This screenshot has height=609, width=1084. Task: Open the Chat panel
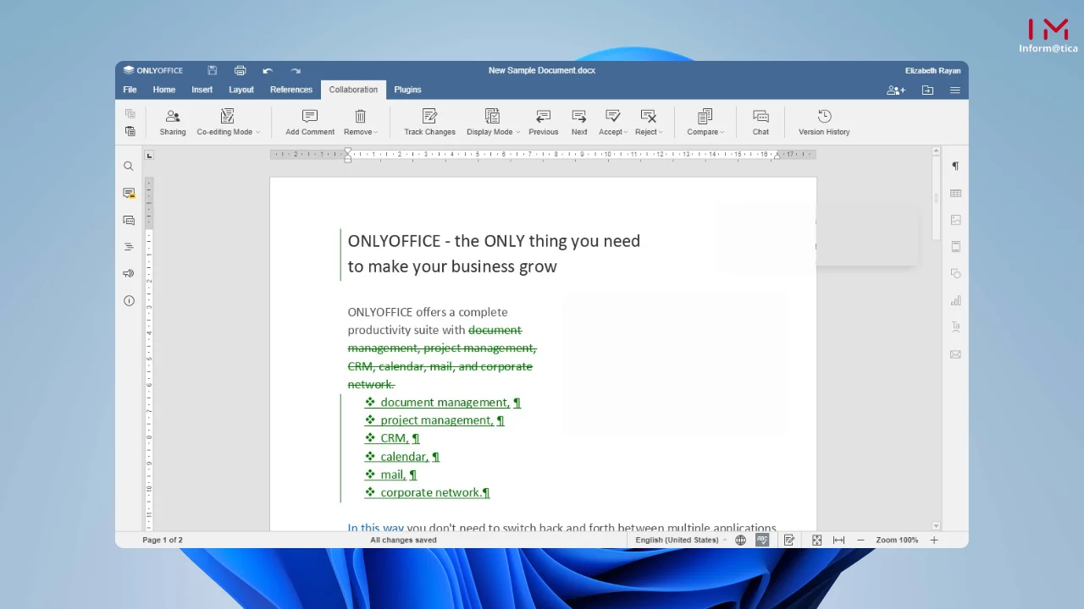point(760,122)
